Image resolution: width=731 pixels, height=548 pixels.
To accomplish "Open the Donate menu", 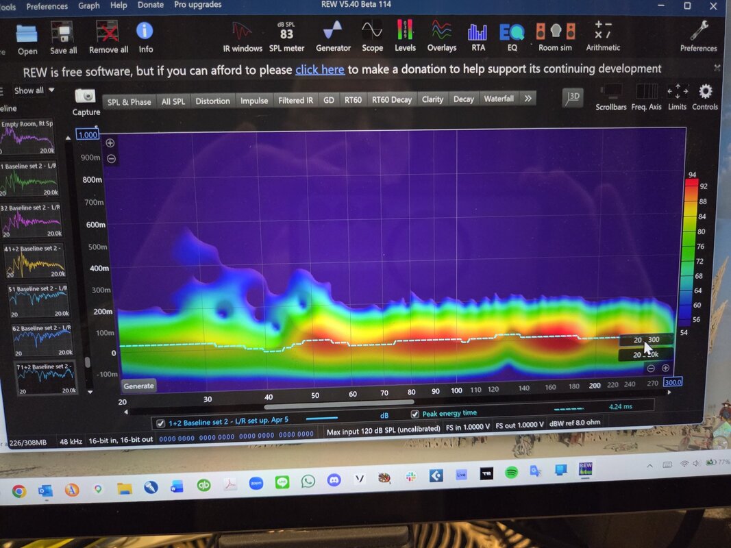I will (x=151, y=5).
